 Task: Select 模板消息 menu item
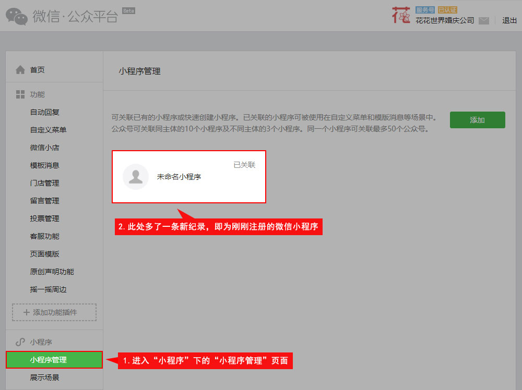[x=45, y=165]
